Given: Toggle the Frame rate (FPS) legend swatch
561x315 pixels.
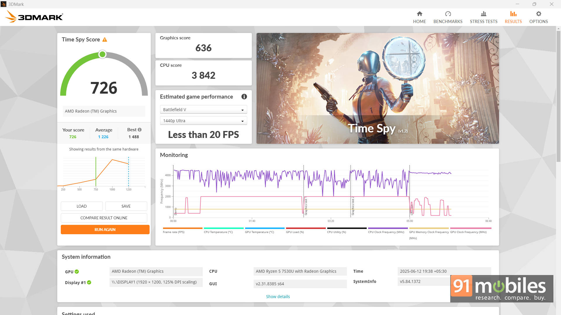Looking at the screenshot, I should click(182, 228).
